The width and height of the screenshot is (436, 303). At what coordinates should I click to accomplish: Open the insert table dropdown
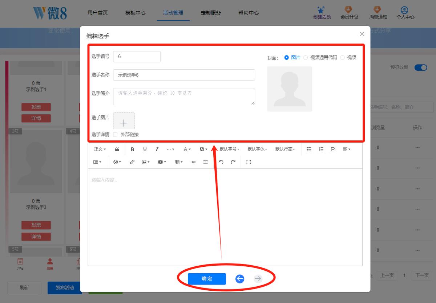[178, 162]
